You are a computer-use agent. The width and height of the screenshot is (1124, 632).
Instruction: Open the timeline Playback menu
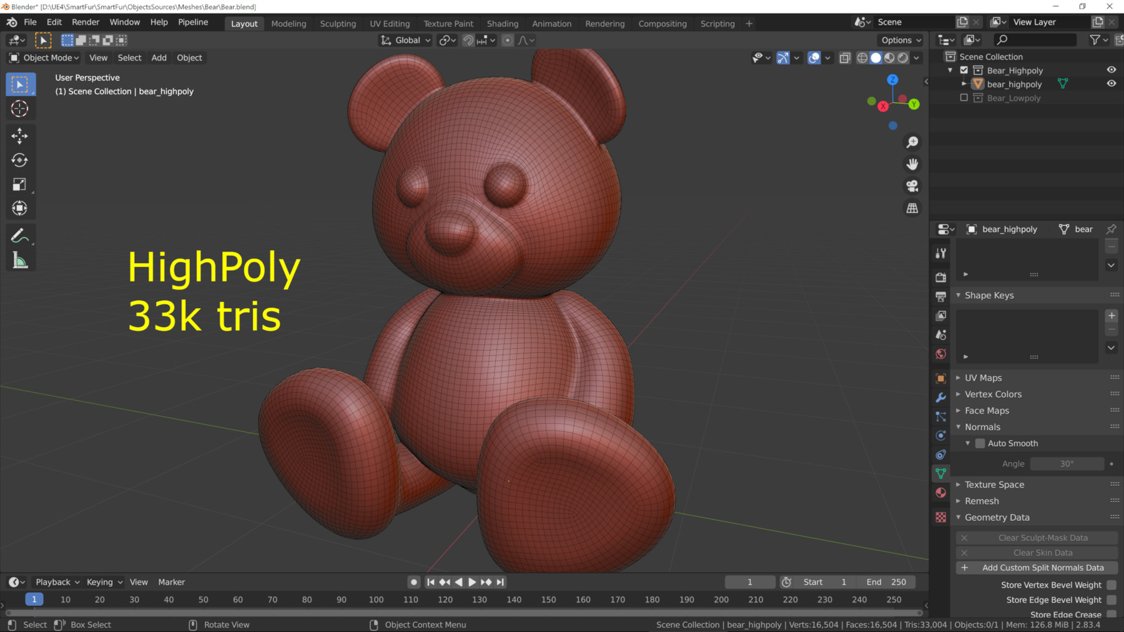[57, 582]
